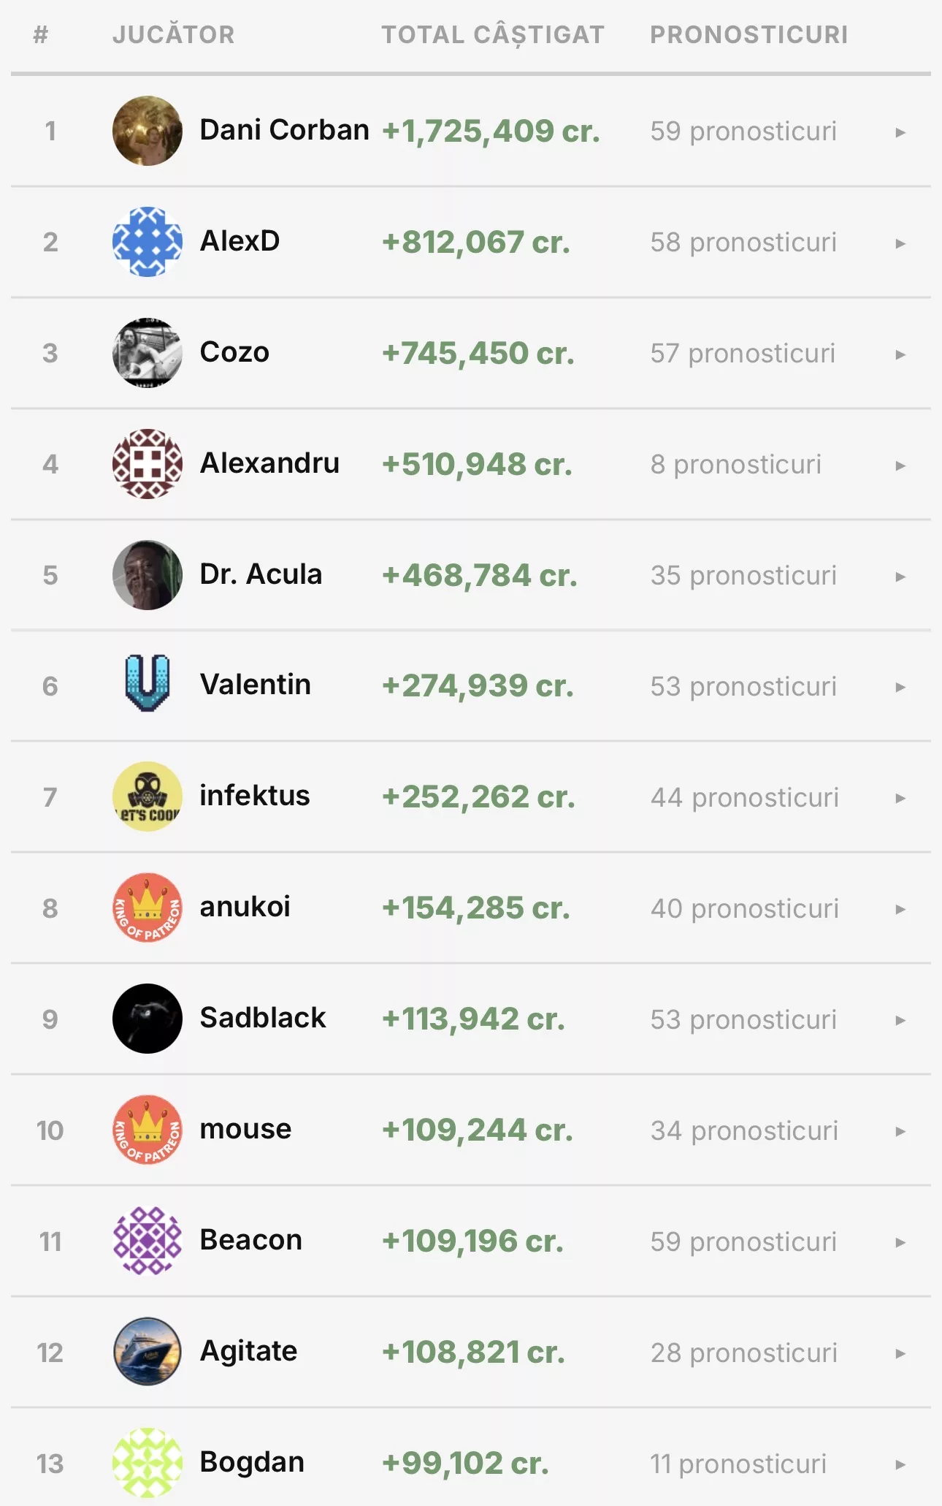The height and width of the screenshot is (1506, 942).
Task: Click Agitate's cruise ship avatar
Action: point(148,1352)
